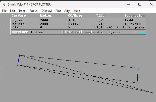Select the flat surface name

16,27
